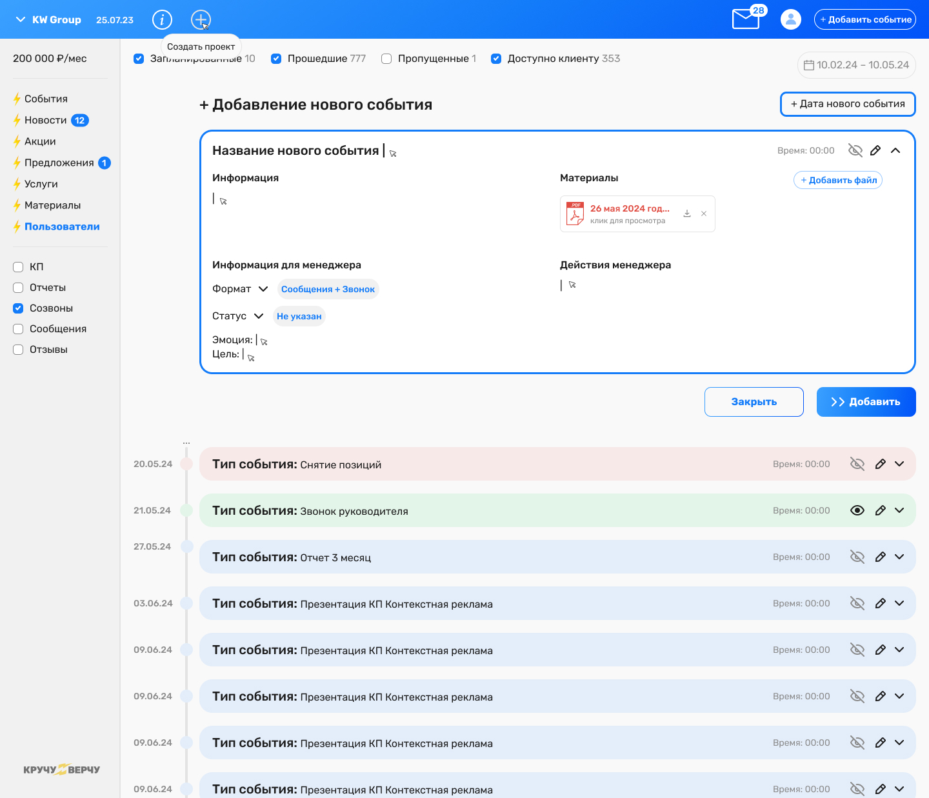Enable the Отчеты filter checkbox
This screenshot has height=798, width=929.
(18, 288)
